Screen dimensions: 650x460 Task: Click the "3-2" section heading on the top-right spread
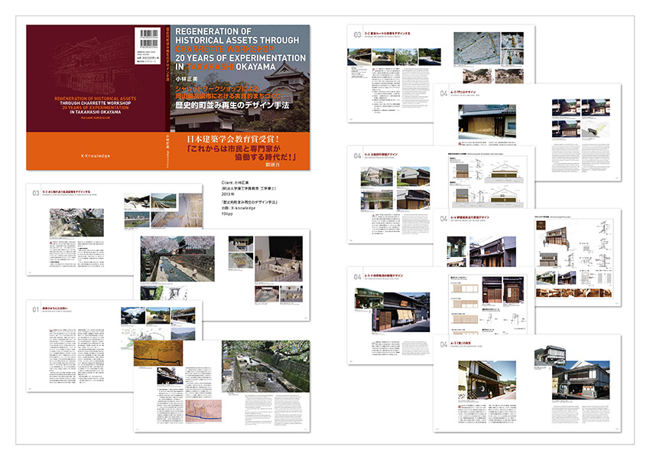(x=387, y=33)
